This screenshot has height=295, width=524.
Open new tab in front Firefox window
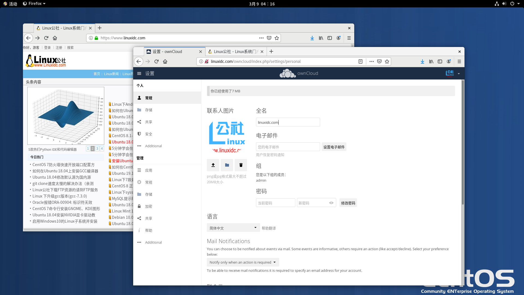pyautogui.click(x=271, y=51)
